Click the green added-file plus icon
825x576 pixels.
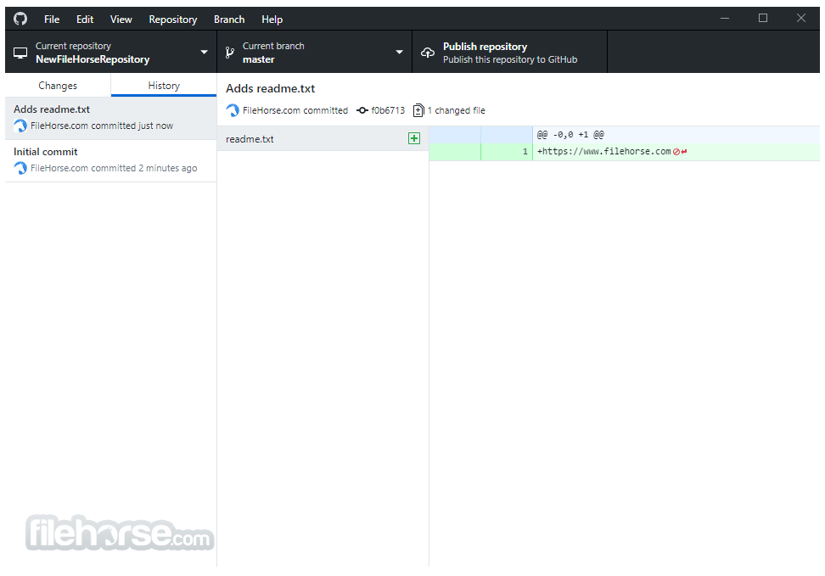[x=414, y=138]
